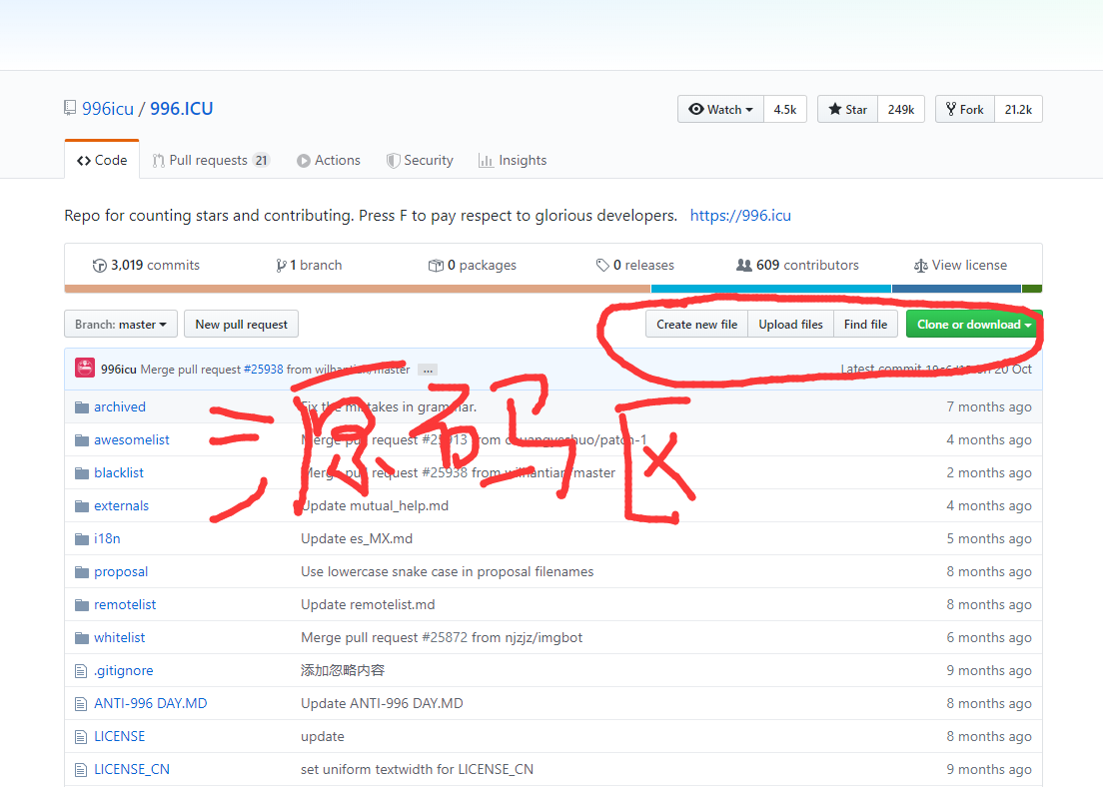The width and height of the screenshot is (1103, 787).
Task: Open the 0 releases page
Action: pos(635,265)
